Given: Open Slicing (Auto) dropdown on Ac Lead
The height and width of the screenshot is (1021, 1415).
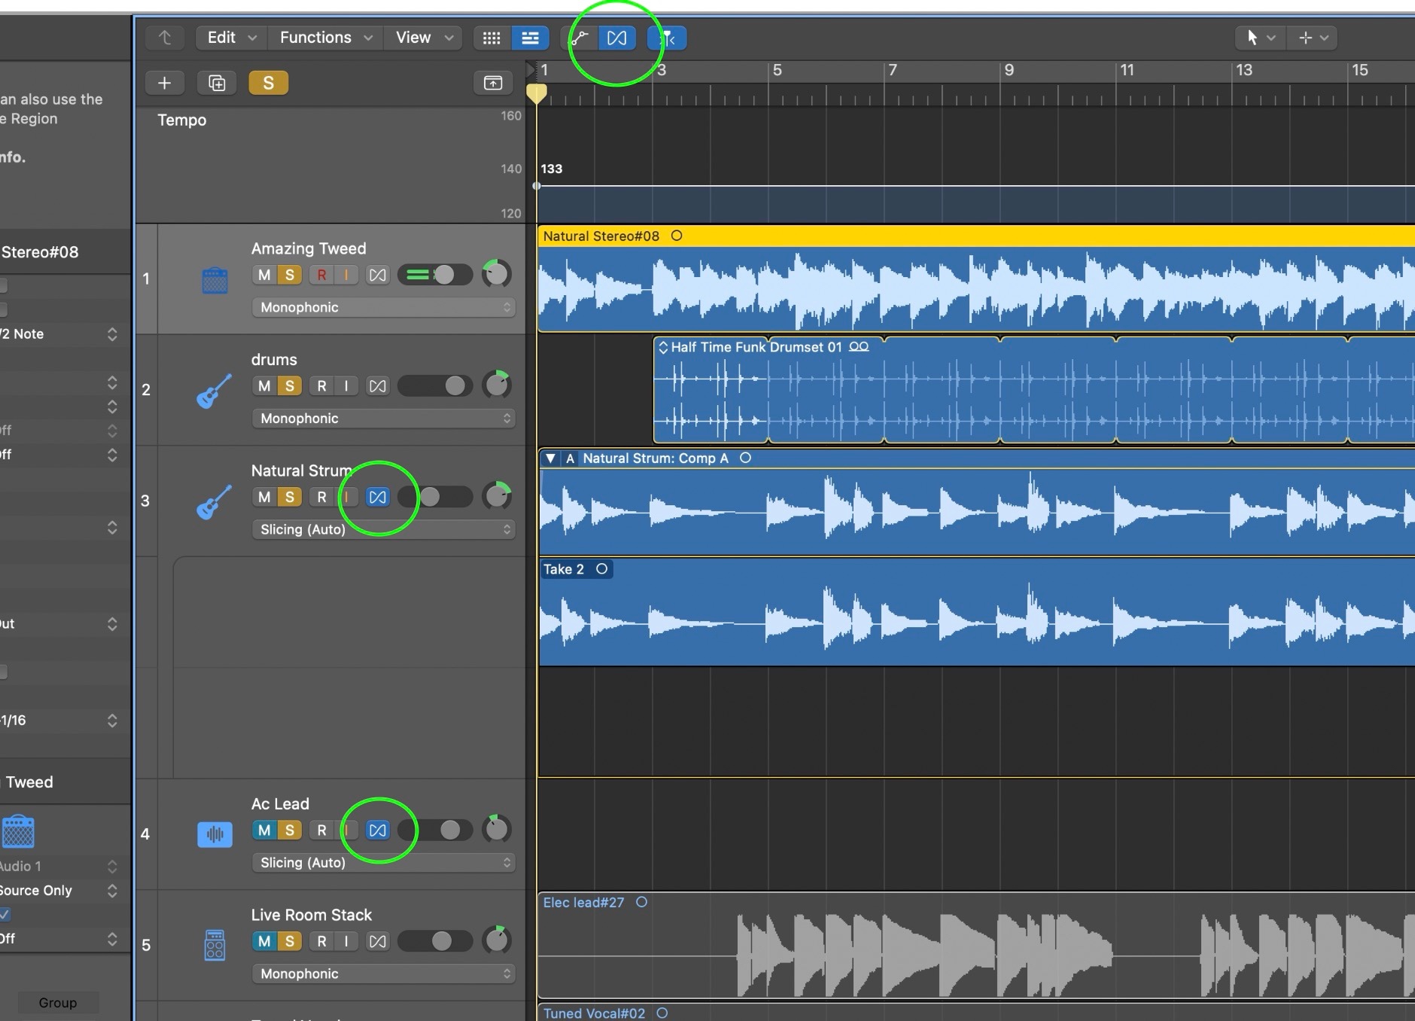Looking at the screenshot, I should pyautogui.click(x=383, y=863).
